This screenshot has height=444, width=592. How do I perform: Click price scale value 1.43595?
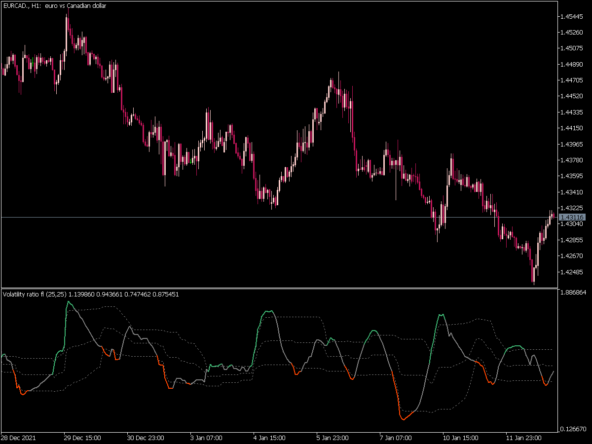[573, 176]
